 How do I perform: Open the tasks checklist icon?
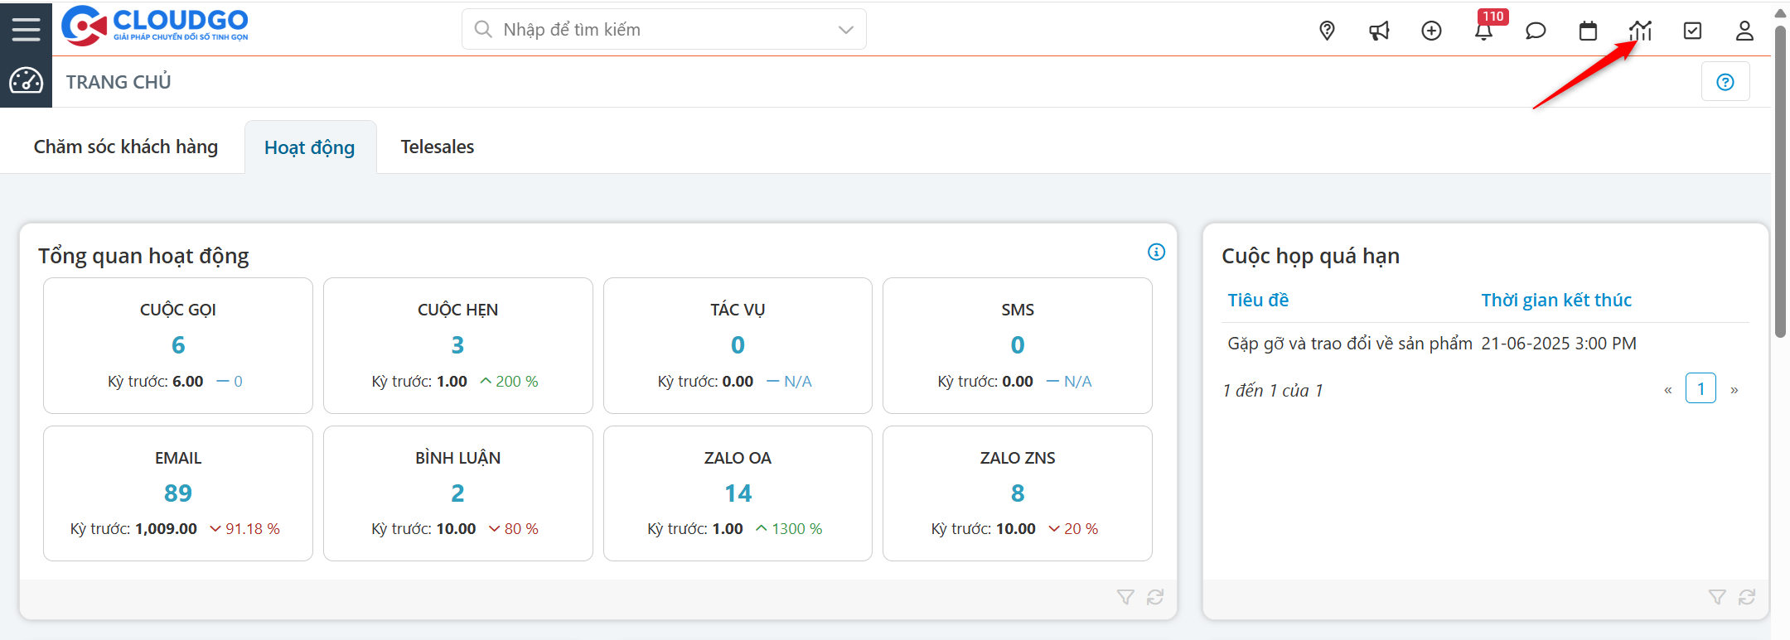pyautogui.click(x=1692, y=31)
